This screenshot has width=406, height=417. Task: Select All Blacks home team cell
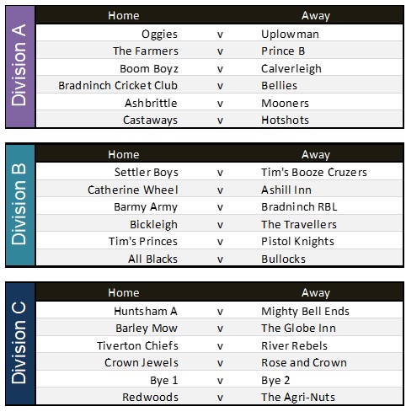pyautogui.click(x=152, y=259)
